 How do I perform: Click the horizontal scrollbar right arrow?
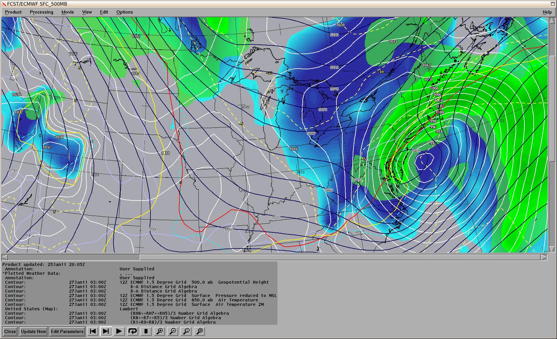tap(544, 257)
